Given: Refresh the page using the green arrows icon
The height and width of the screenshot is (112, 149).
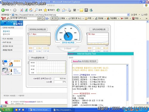Looking at the screenshot, I should (26, 10).
